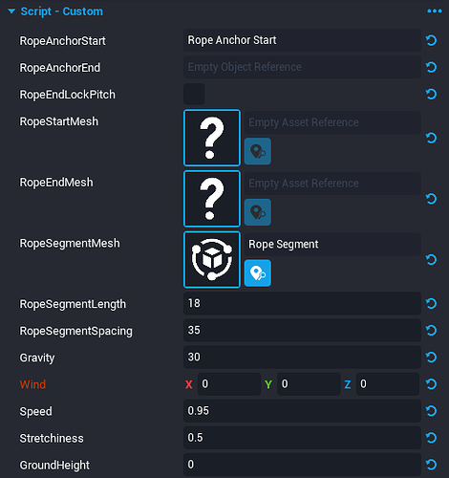Image resolution: width=449 pixels, height=478 pixels.
Task: Collapse the Script - Custom section
Action: tap(11, 11)
